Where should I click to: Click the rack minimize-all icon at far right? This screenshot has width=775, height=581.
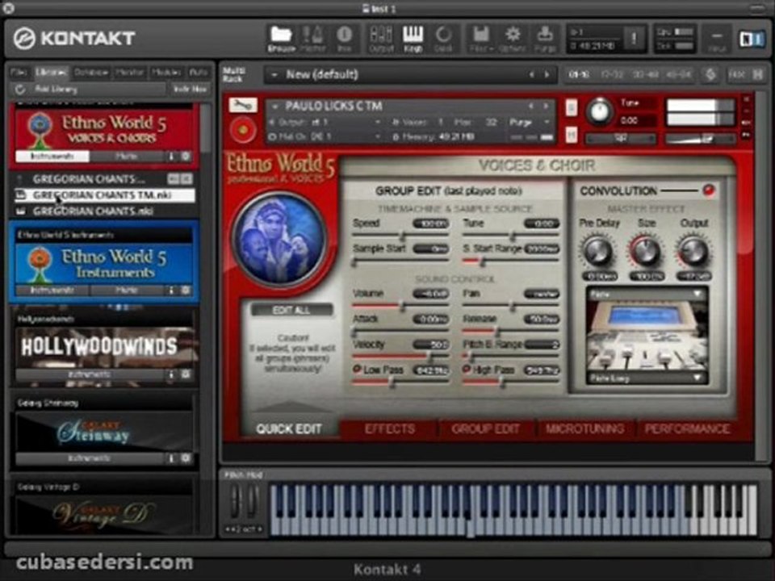758,74
